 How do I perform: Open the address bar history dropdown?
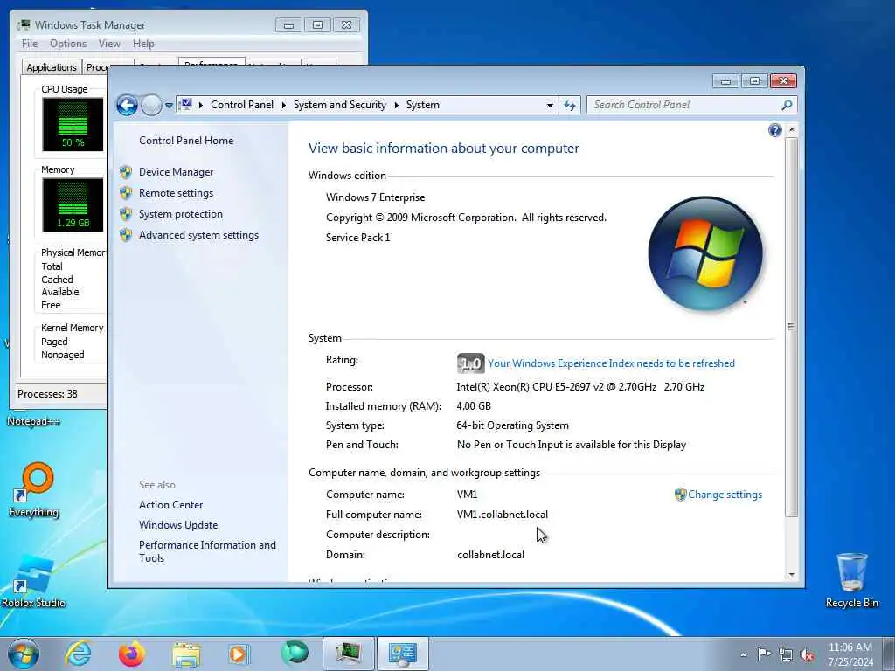click(550, 105)
